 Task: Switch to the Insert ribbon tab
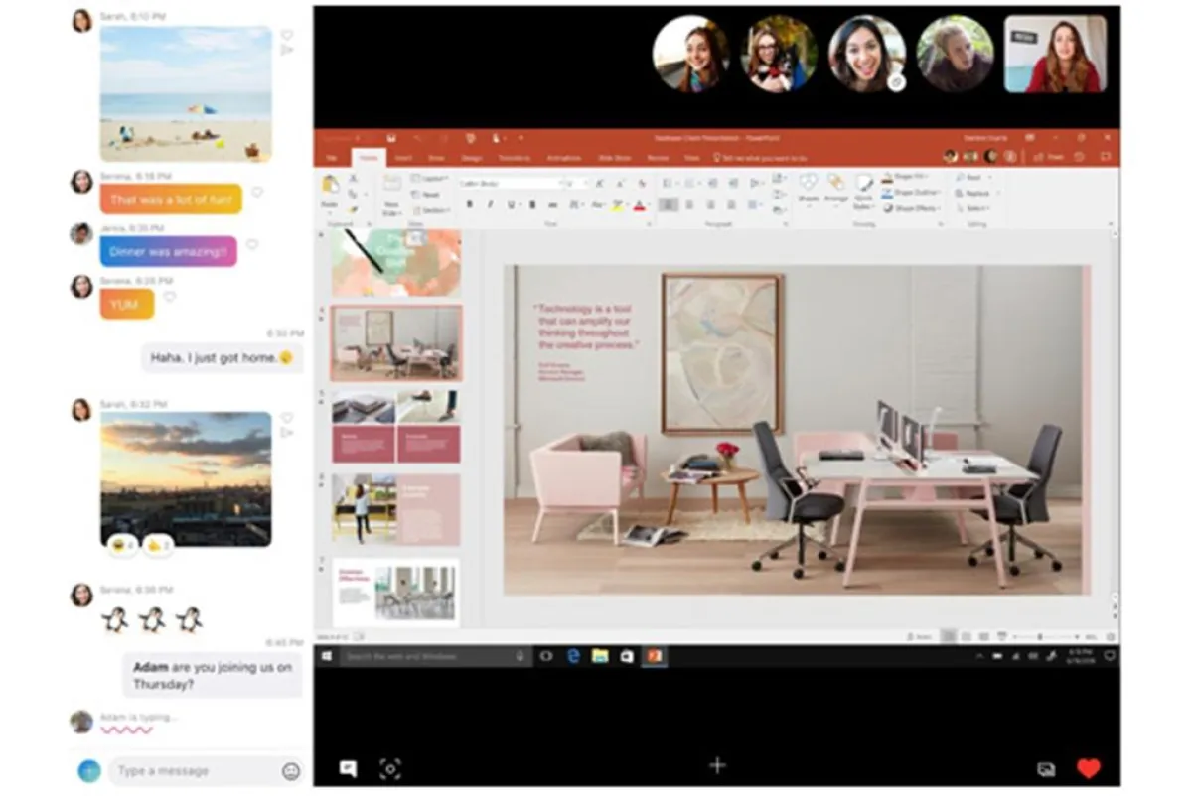403,158
